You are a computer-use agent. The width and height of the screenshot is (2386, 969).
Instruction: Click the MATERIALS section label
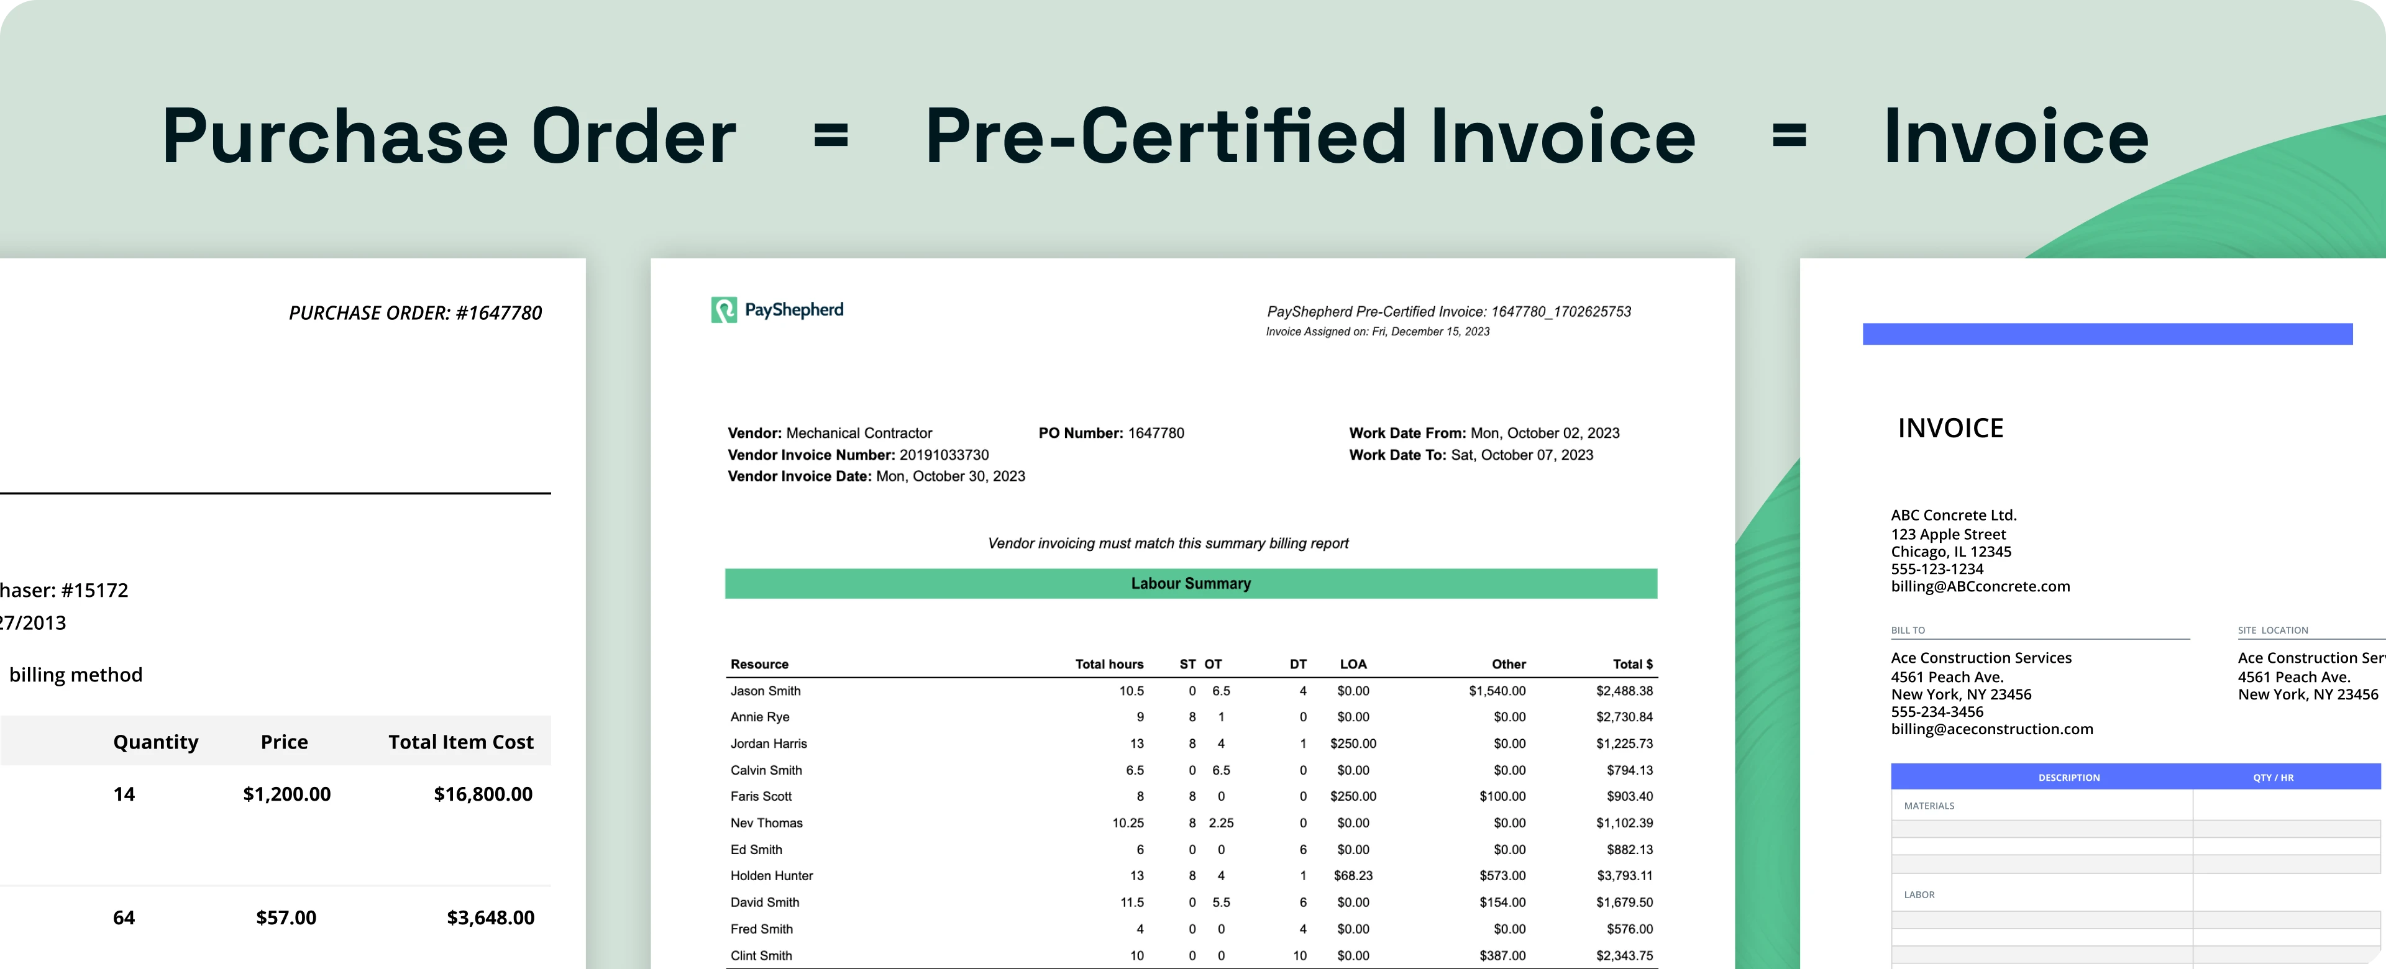click(x=1929, y=806)
